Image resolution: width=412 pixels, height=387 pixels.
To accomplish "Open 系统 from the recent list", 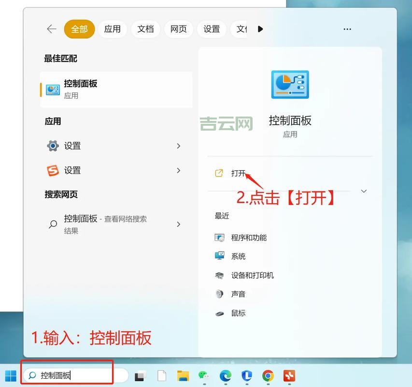I will point(238,256).
